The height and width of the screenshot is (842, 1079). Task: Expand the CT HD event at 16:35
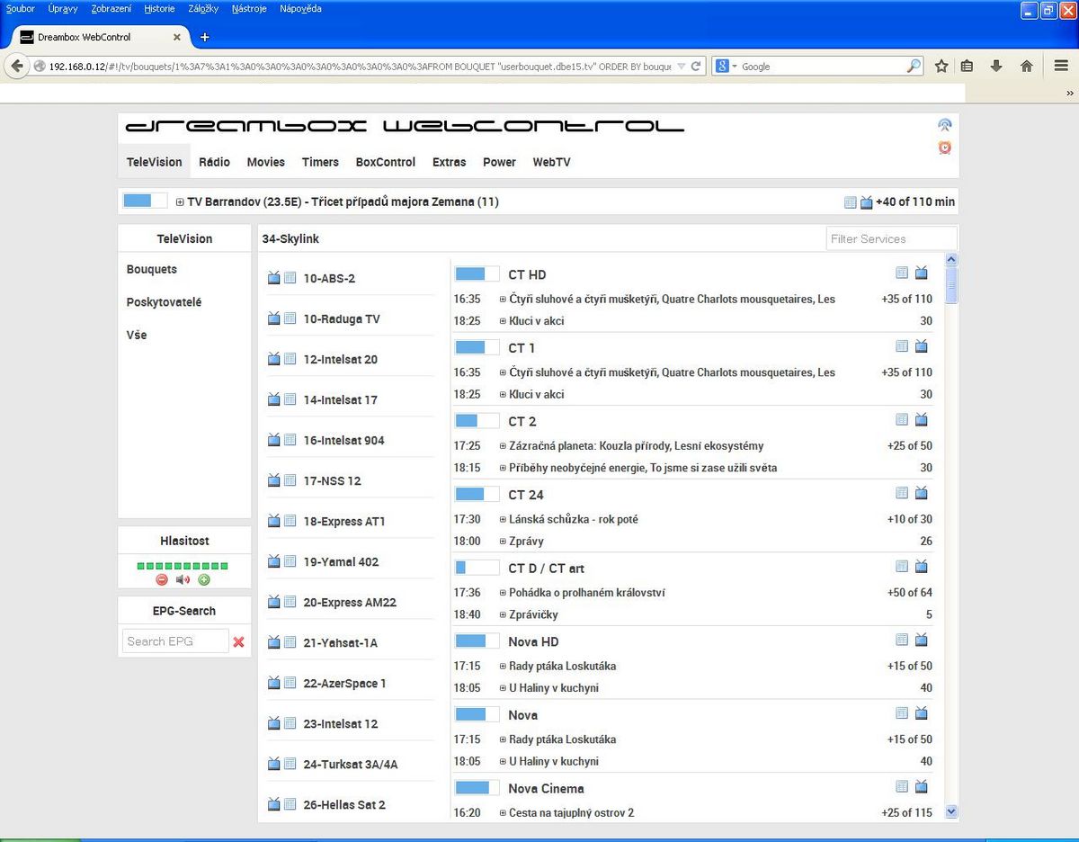(x=504, y=299)
